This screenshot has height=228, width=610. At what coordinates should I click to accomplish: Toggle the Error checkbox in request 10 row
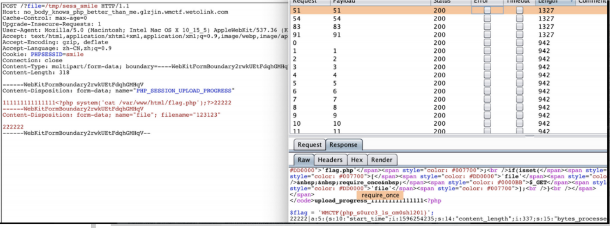(487, 123)
